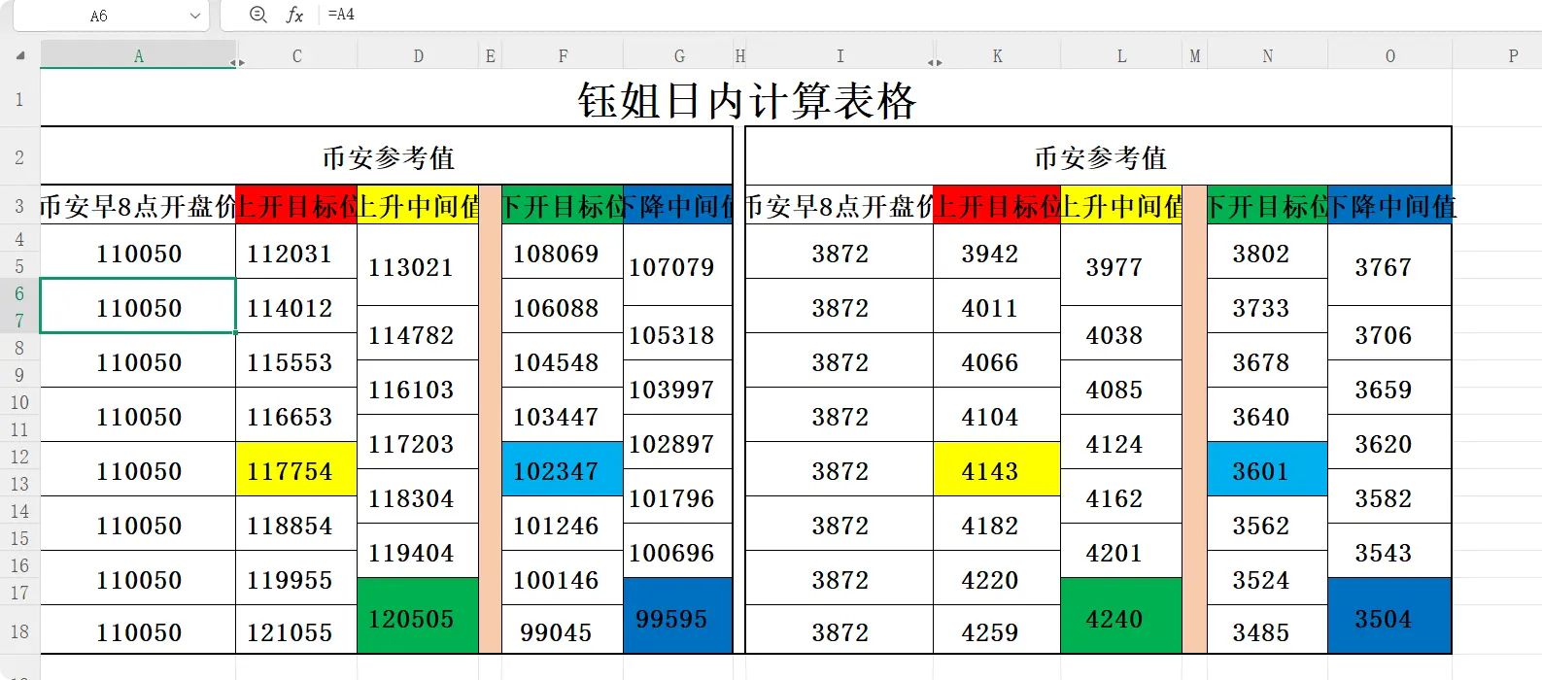Screen dimensions: 1542x680
Task: Select cell with value 3485
Action: tap(1267, 631)
